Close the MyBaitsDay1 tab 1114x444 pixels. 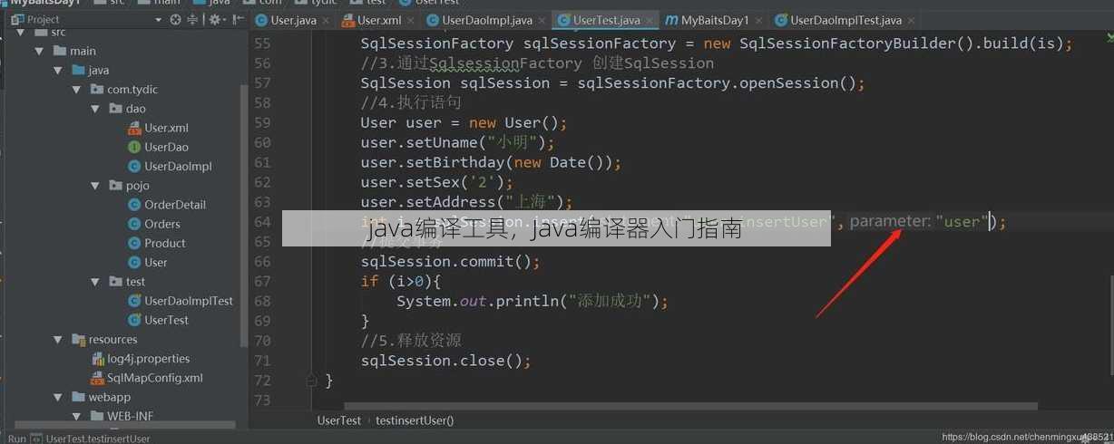759,20
